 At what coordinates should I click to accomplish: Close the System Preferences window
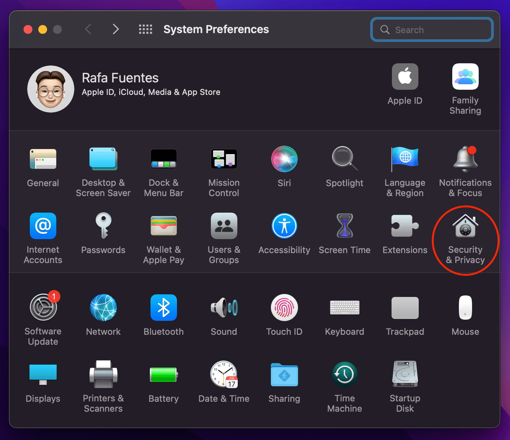pos(28,29)
